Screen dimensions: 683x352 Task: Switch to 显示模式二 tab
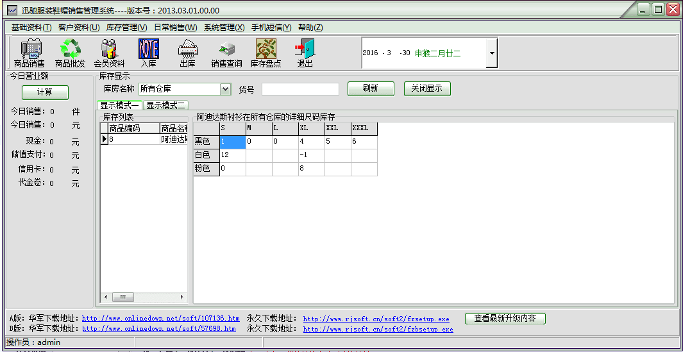[x=165, y=106]
